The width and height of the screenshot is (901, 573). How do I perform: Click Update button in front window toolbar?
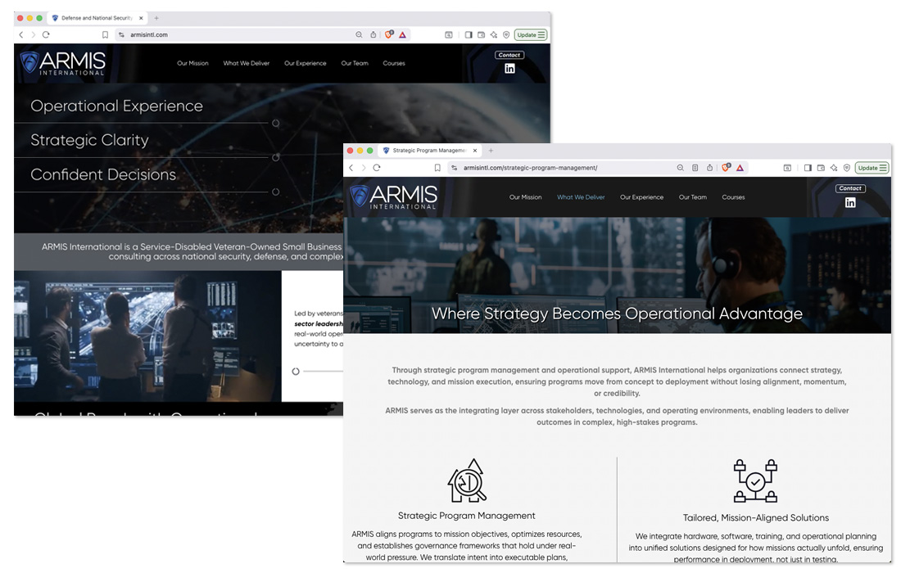click(872, 168)
